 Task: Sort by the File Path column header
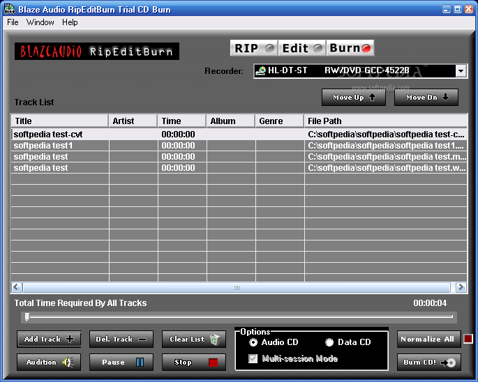(386, 121)
